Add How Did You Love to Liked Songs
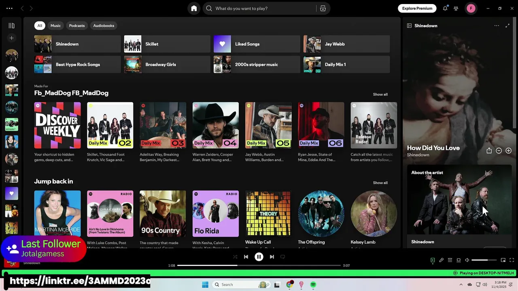Screen dimensions: 518x291 509,150
